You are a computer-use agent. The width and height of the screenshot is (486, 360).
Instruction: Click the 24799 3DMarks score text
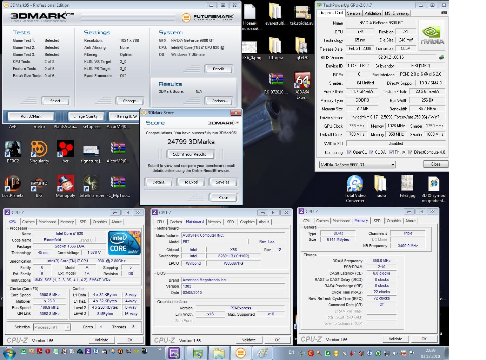coord(191,142)
